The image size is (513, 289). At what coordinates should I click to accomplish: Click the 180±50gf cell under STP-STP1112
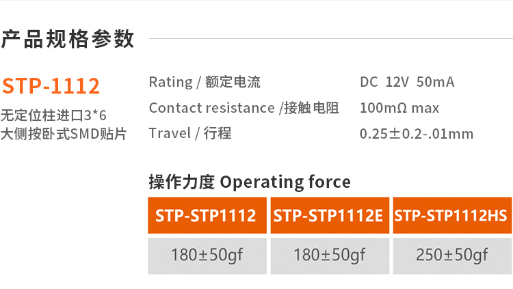click(x=207, y=256)
